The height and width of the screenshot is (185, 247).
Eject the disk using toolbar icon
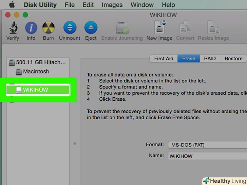[x=91, y=28]
